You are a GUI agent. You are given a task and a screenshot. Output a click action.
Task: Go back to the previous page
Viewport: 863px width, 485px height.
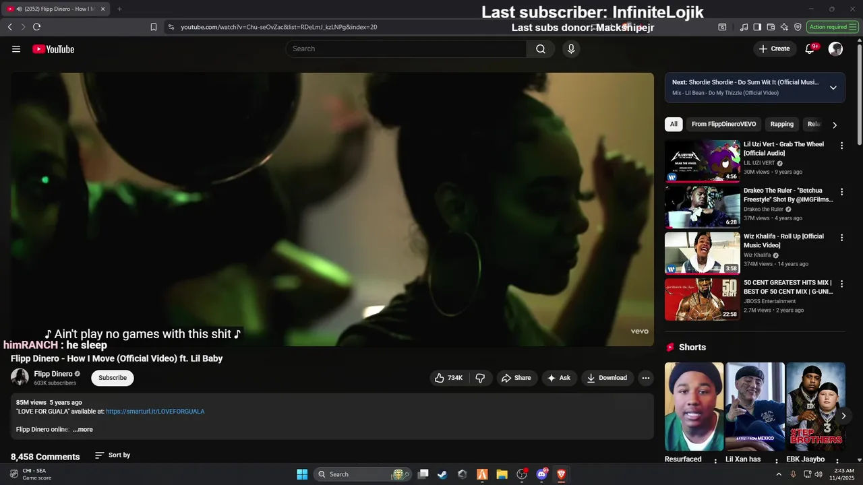(9, 27)
